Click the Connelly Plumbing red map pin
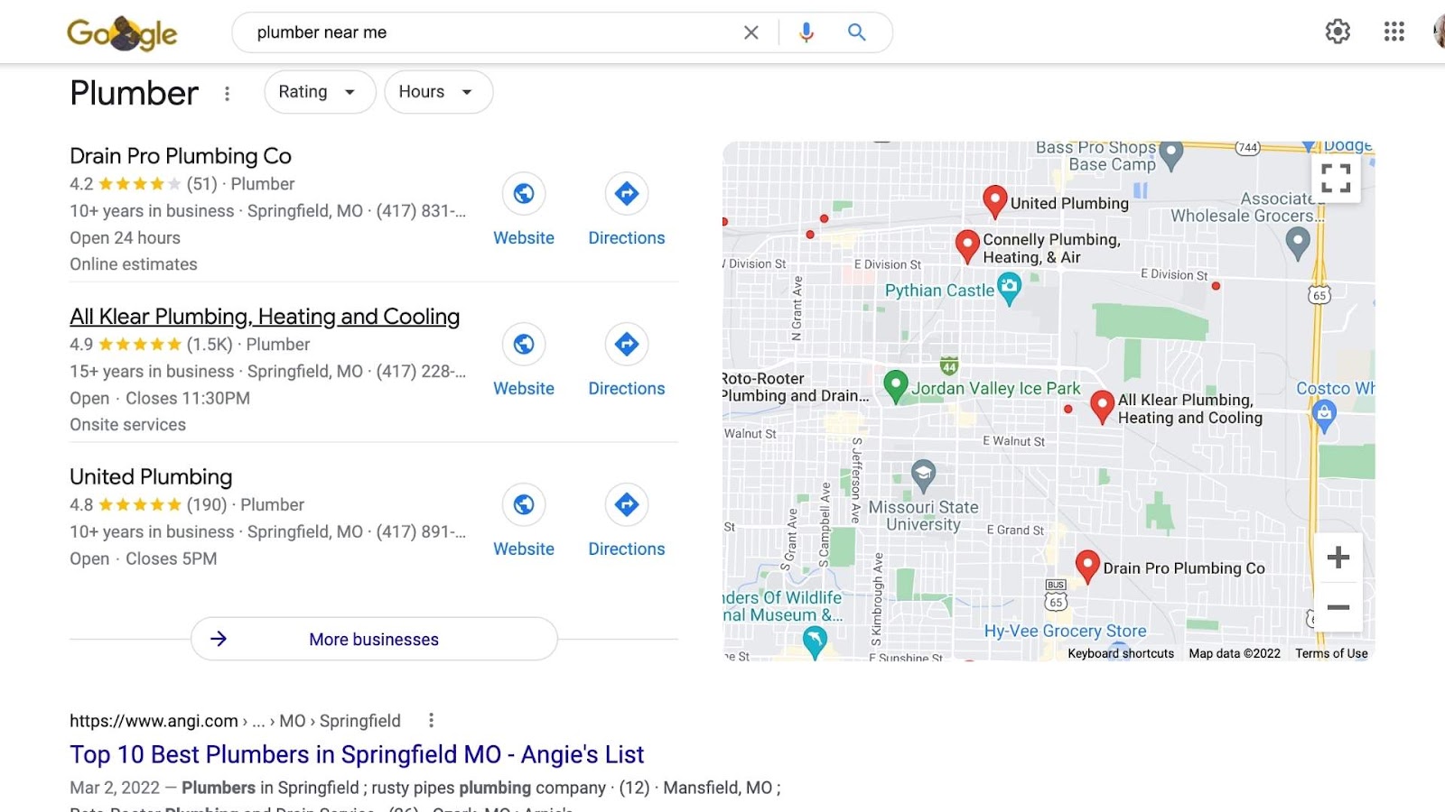The height and width of the screenshot is (812, 1445). pos(967,245)
